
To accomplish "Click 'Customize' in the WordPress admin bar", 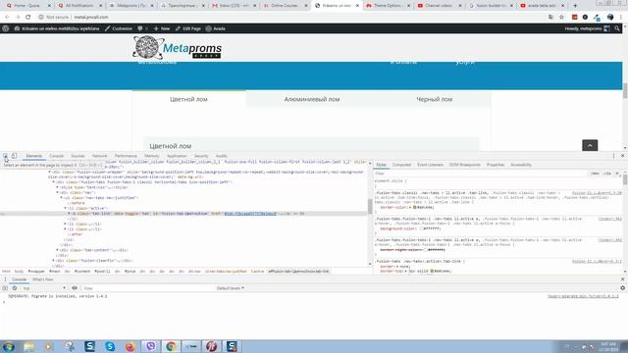I will [119, 28].
